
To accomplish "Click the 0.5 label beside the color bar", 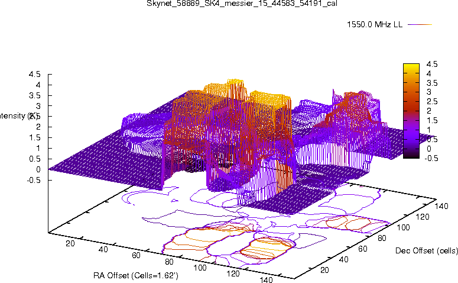I will click(432, 139).
